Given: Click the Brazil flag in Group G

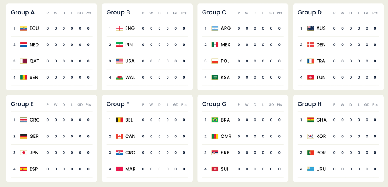Looking at the screenshot, I should pos(215,120).
